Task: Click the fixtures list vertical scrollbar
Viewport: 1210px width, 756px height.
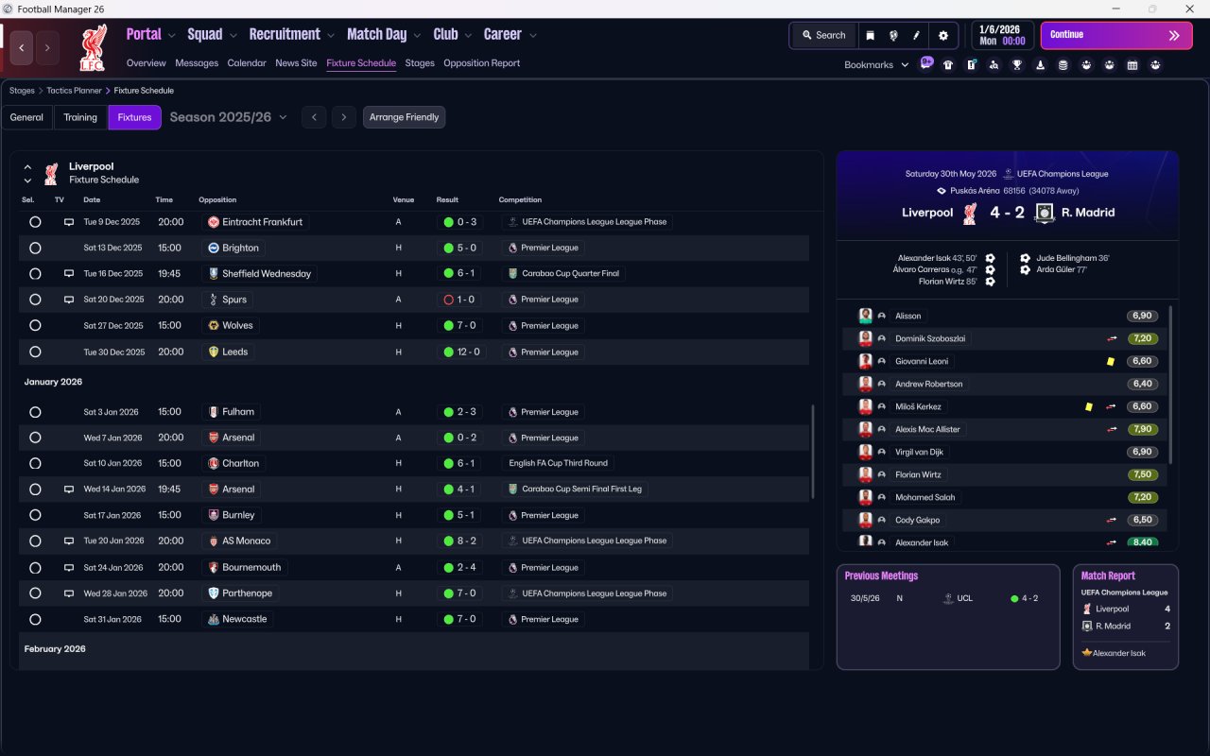Action: [x=813, y=452]
